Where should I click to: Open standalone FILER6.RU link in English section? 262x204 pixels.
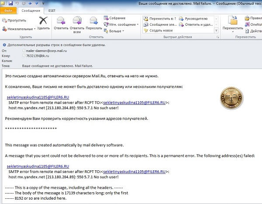(38, 166)
